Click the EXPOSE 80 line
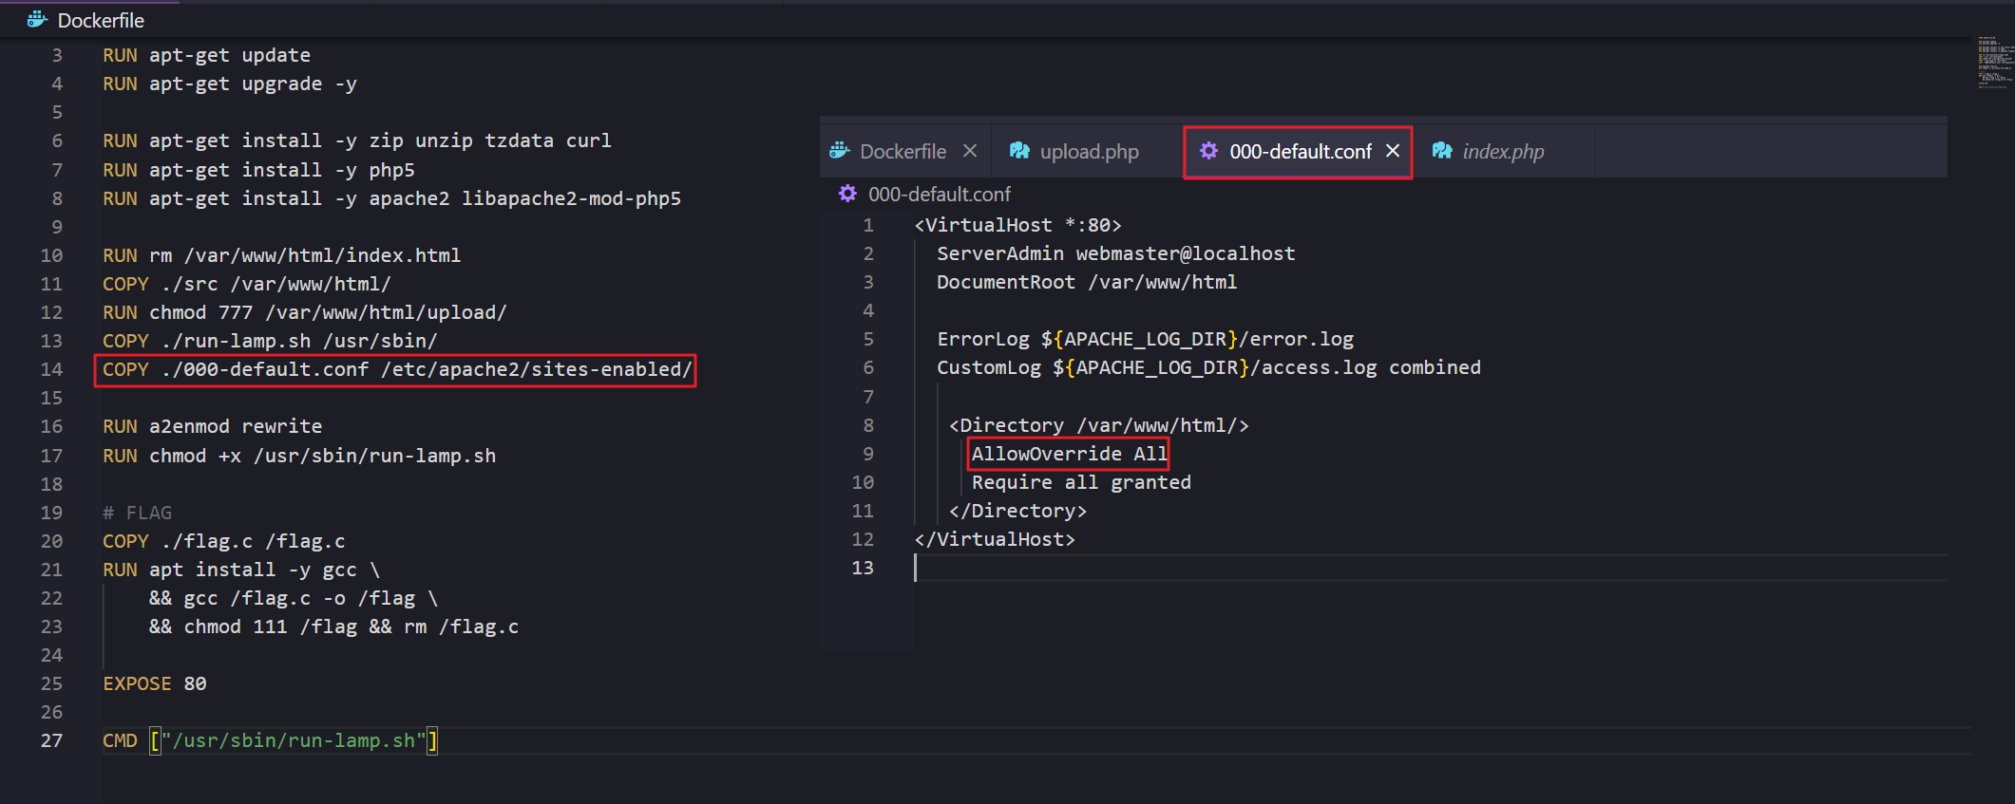 point(155,684)
